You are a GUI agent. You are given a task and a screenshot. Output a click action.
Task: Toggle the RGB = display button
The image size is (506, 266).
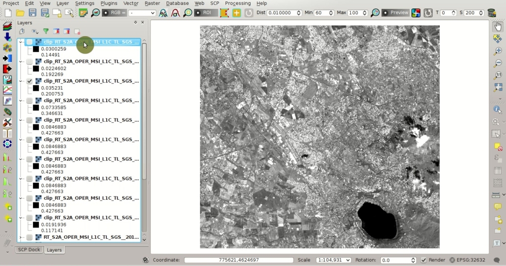[x=114, y=13]
